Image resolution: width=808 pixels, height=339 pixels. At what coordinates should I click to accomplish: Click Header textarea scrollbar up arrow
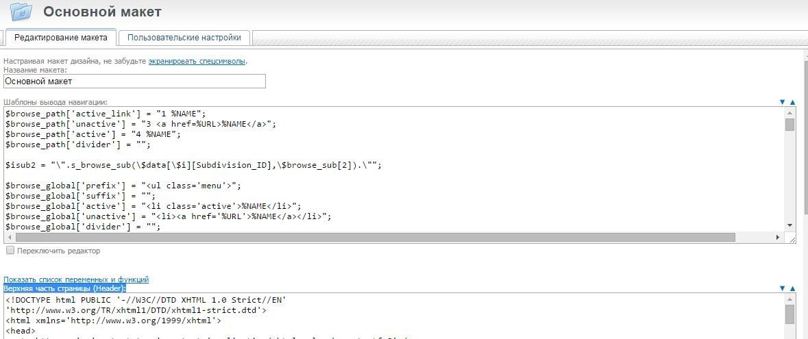click(789, 299)
